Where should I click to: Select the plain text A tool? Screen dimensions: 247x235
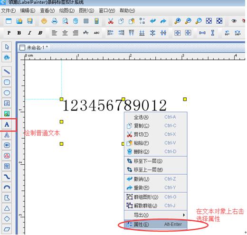coord(7,124)
